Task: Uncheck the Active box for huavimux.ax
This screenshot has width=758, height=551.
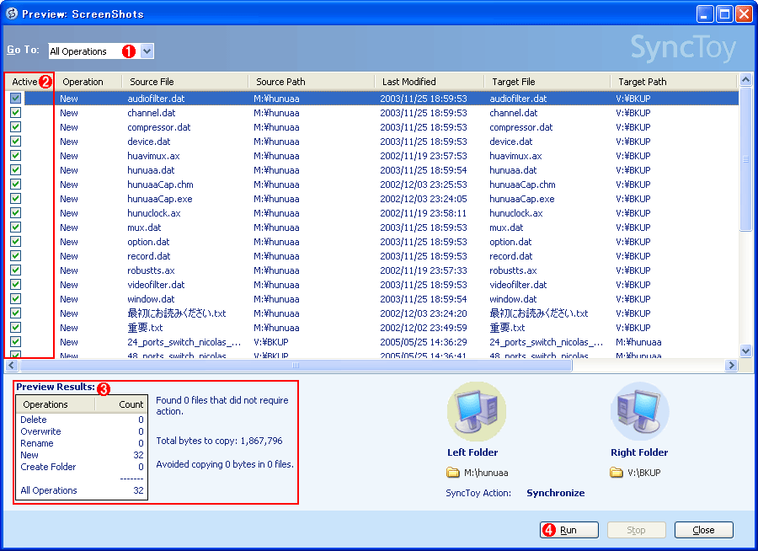Action: [x=15, y=156]
